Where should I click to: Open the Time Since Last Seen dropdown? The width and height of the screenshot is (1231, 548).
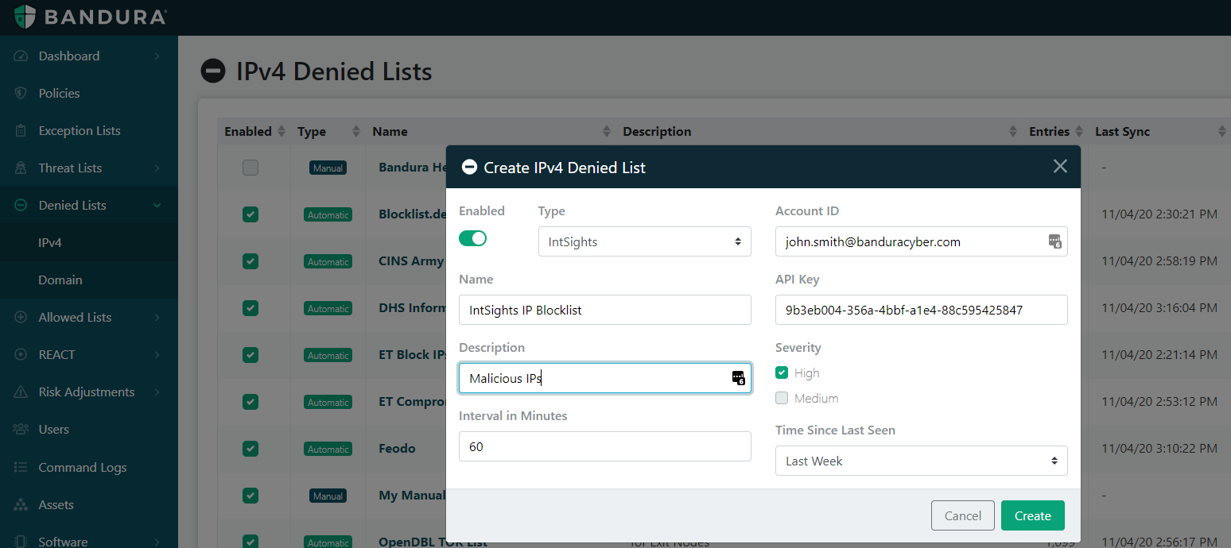(x=921, y=461)
